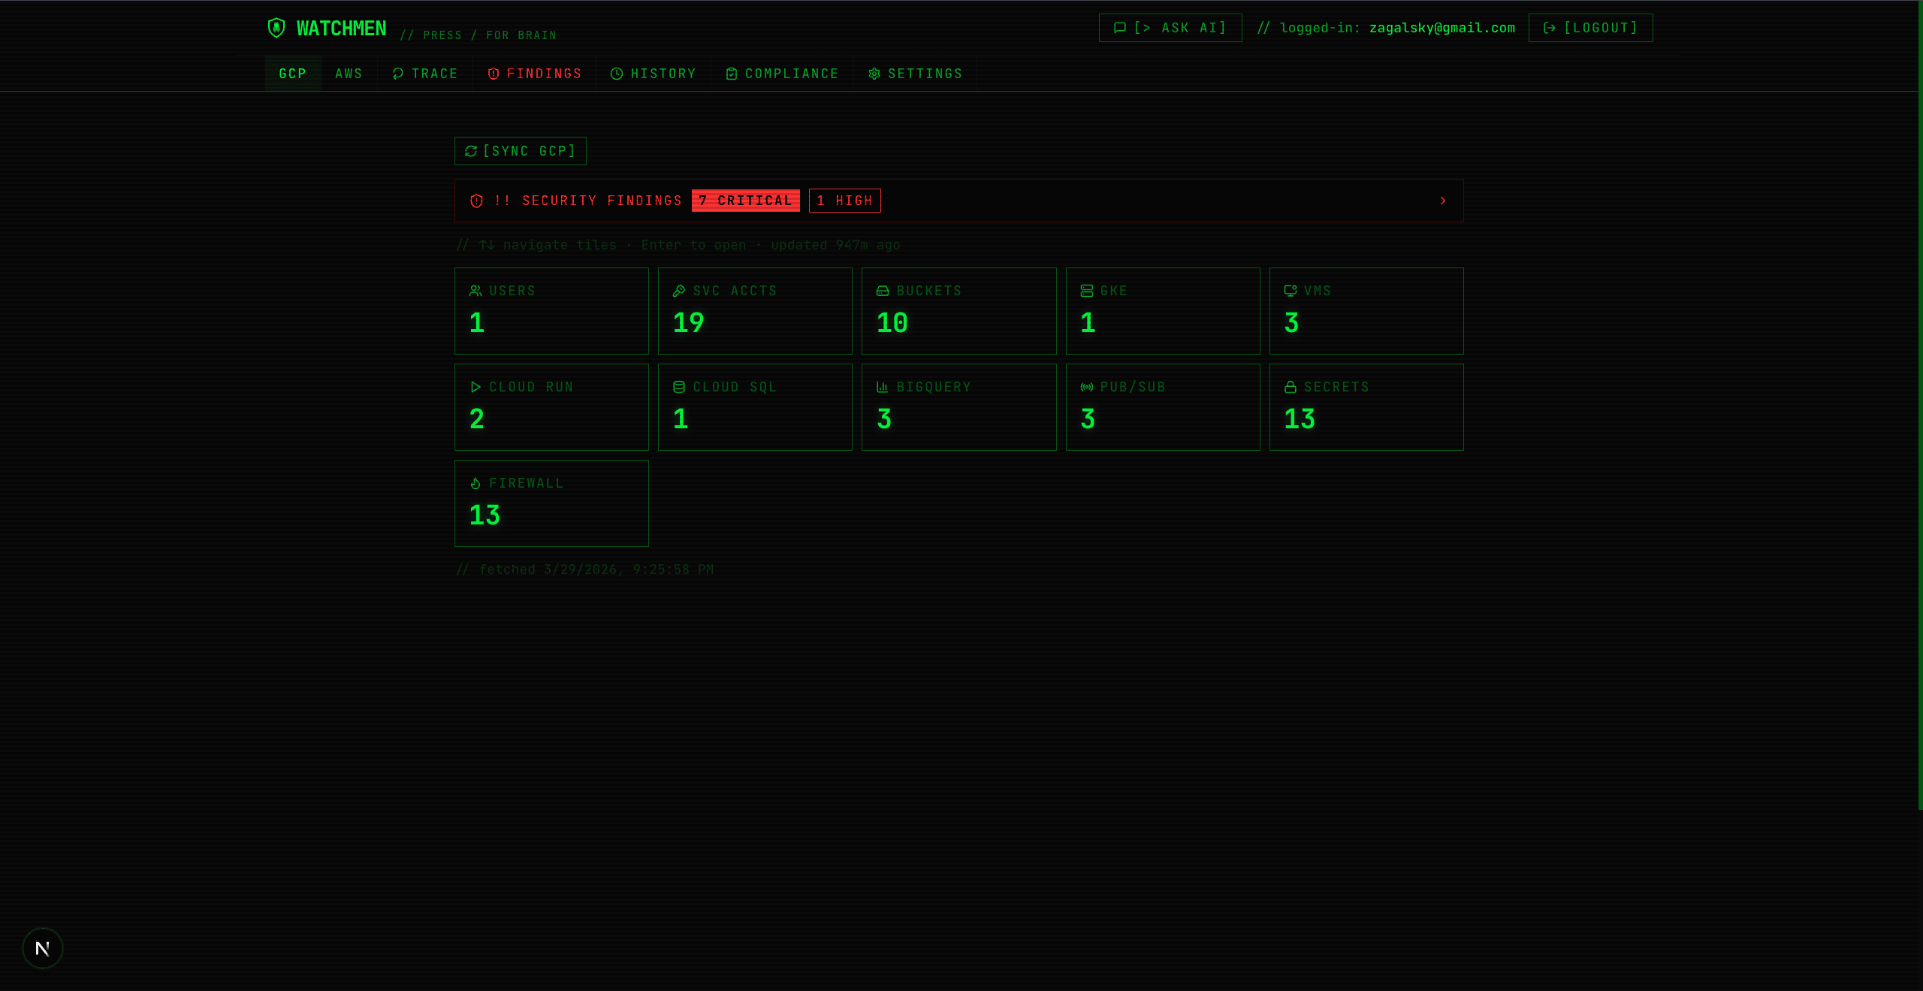The width and height of the screenshot is (1923, 991).
Task: Open the SVC ACCTS tile
Action: tap(755, 311)
